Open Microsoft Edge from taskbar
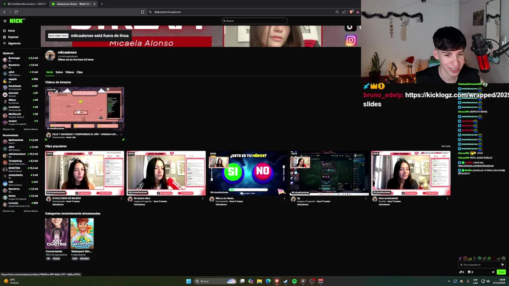This screenshot has height=286, width=509. point(268,281)
